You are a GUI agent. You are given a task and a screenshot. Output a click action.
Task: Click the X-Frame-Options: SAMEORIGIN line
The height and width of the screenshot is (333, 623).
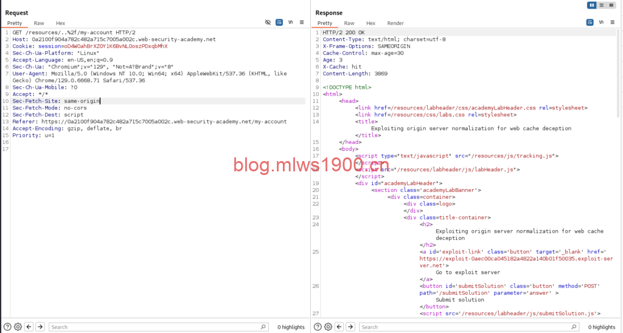click(x=366, y=46)
